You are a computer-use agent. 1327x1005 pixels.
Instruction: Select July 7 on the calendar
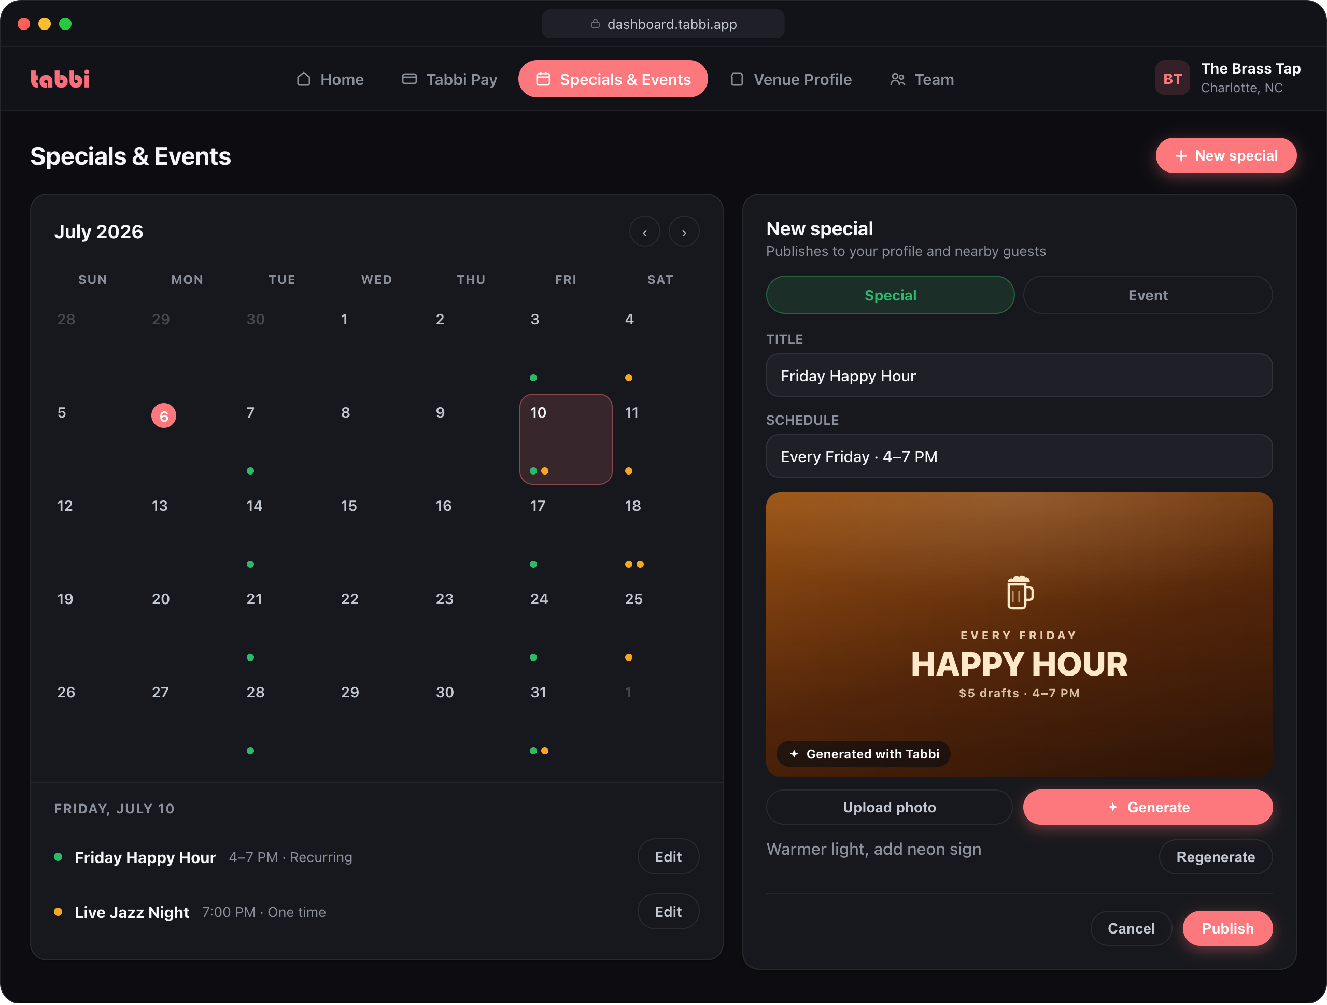pos(282,439)
